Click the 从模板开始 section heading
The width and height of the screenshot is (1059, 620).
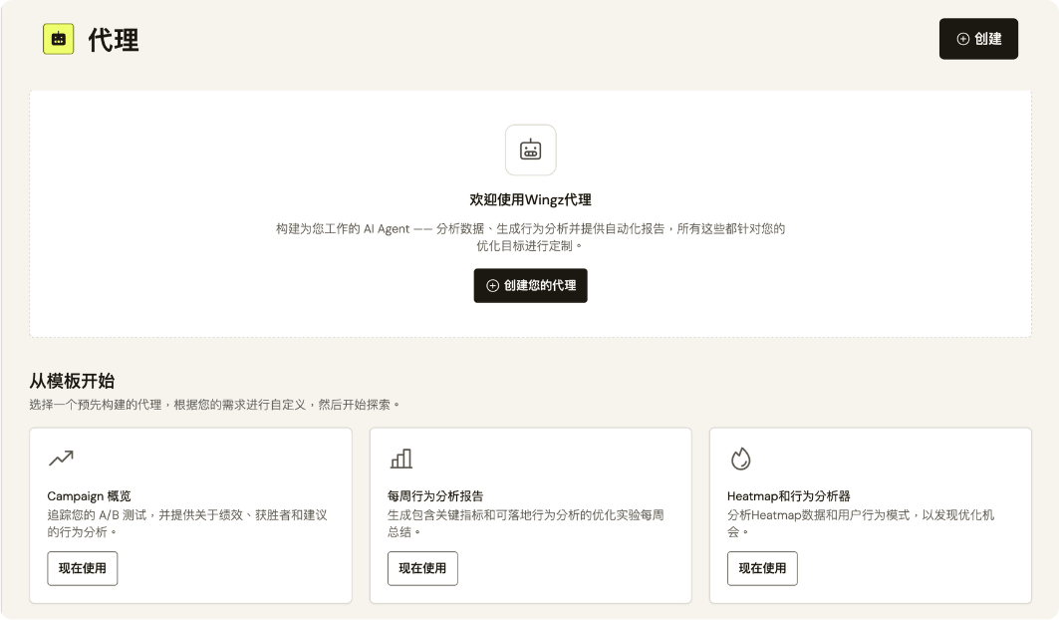[x=72, y=381]
